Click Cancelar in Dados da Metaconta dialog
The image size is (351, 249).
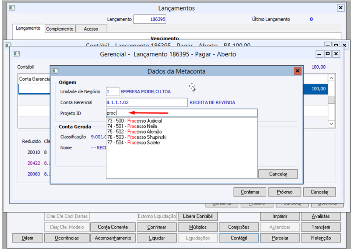pyautogui.click(x=278, y=174)
